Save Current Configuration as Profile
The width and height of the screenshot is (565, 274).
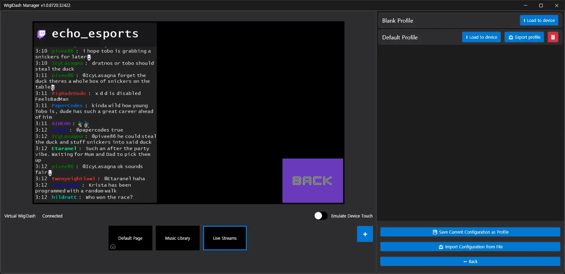pyautogui.click(x=470, y=232)
